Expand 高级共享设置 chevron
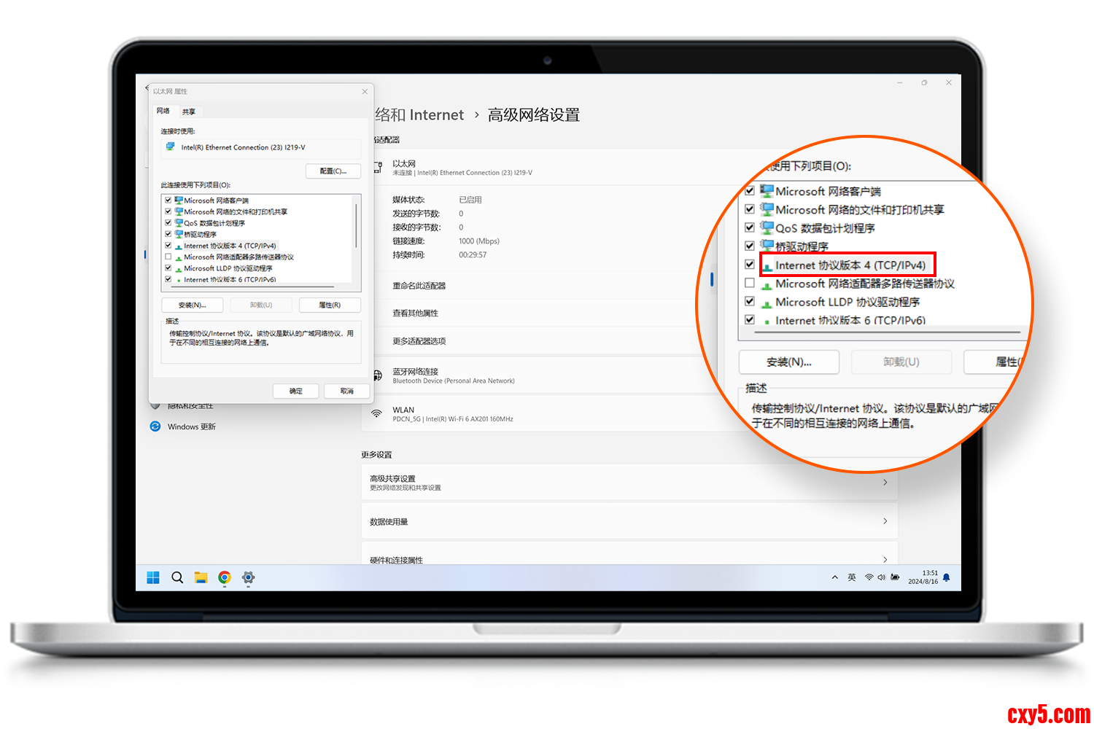 885,482
